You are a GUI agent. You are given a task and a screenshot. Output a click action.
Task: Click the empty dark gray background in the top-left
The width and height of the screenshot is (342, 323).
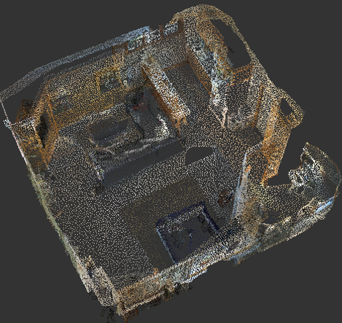coord(36,29)
